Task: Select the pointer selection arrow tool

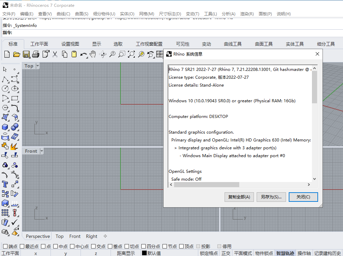Action: pyautogui.click(x=5, y=70)
